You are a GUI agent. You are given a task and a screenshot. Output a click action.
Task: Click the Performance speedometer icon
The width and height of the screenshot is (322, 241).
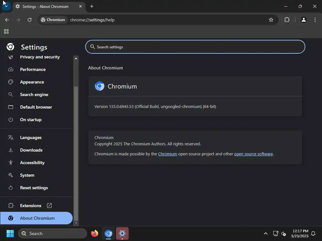[x=11, y=69]
